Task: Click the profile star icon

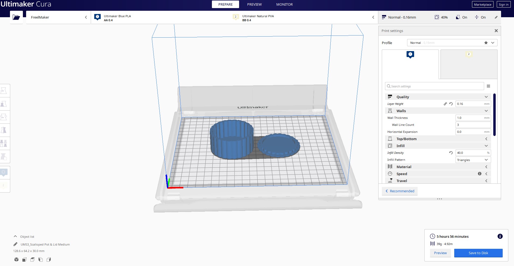Action: (486, 43)
